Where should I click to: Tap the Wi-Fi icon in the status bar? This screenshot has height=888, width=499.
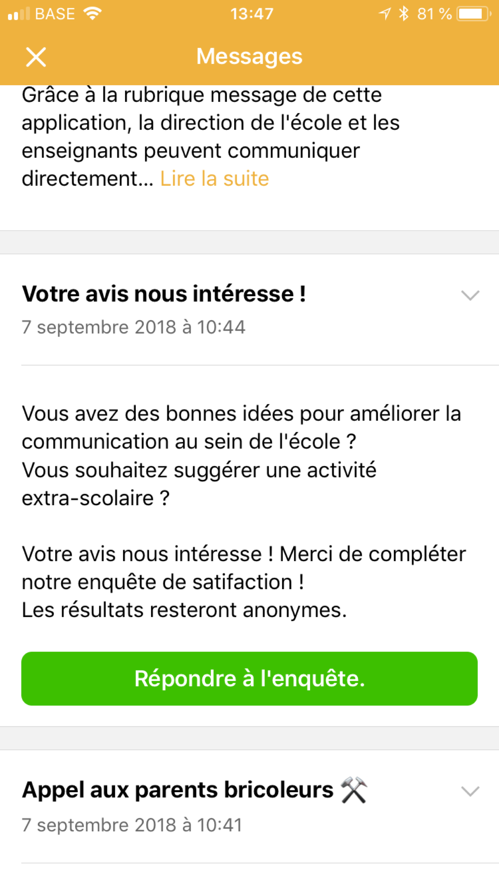coord(92,14)
